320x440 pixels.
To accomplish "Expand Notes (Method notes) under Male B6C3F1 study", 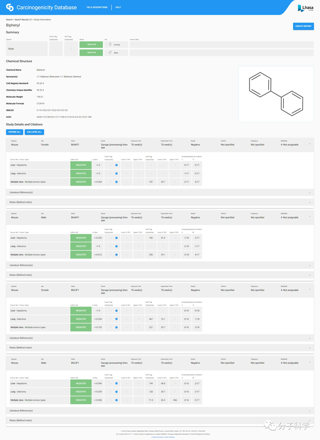I will coord(160,420).
